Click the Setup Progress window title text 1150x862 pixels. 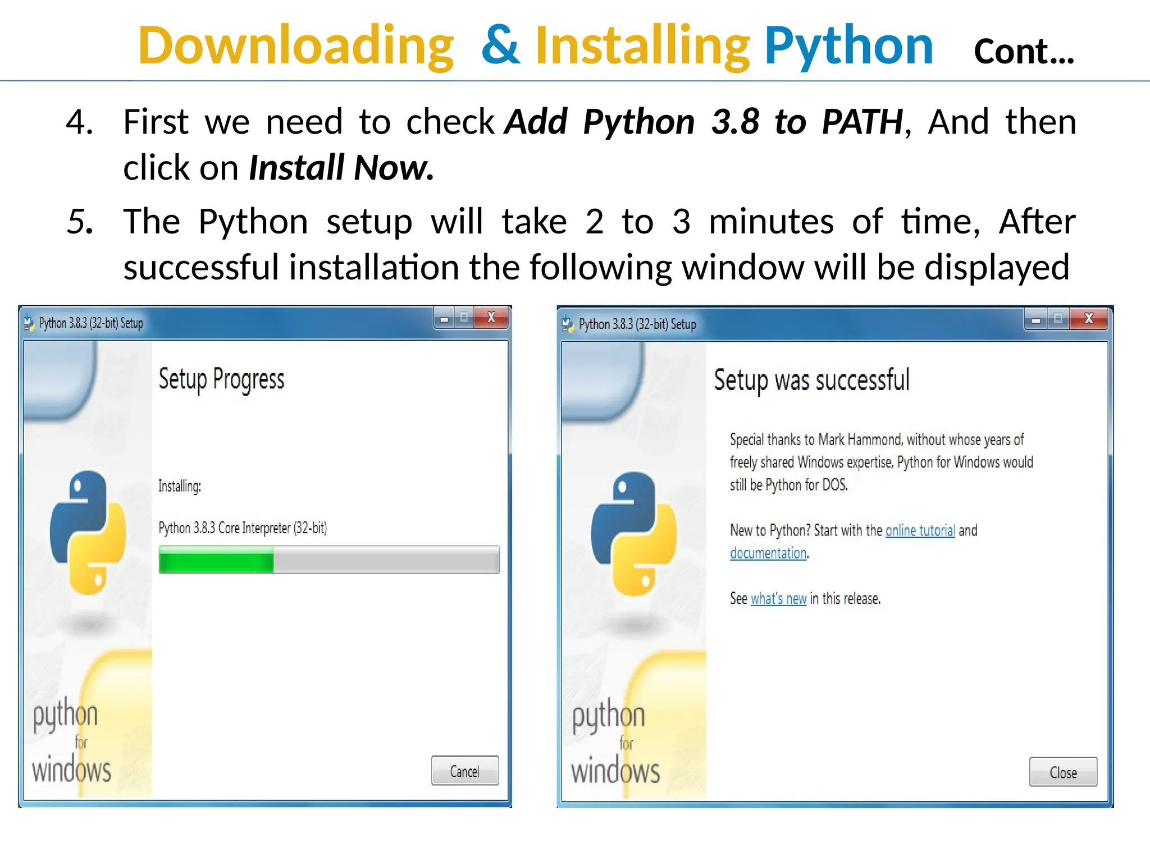click(91, 323)
